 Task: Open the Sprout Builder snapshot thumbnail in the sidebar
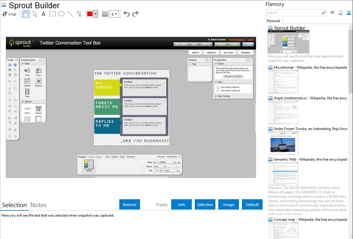288,42
